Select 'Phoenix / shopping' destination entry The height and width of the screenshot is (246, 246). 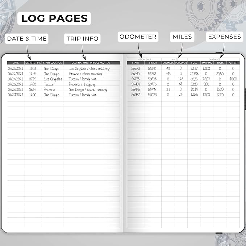[x=82, y=84]
